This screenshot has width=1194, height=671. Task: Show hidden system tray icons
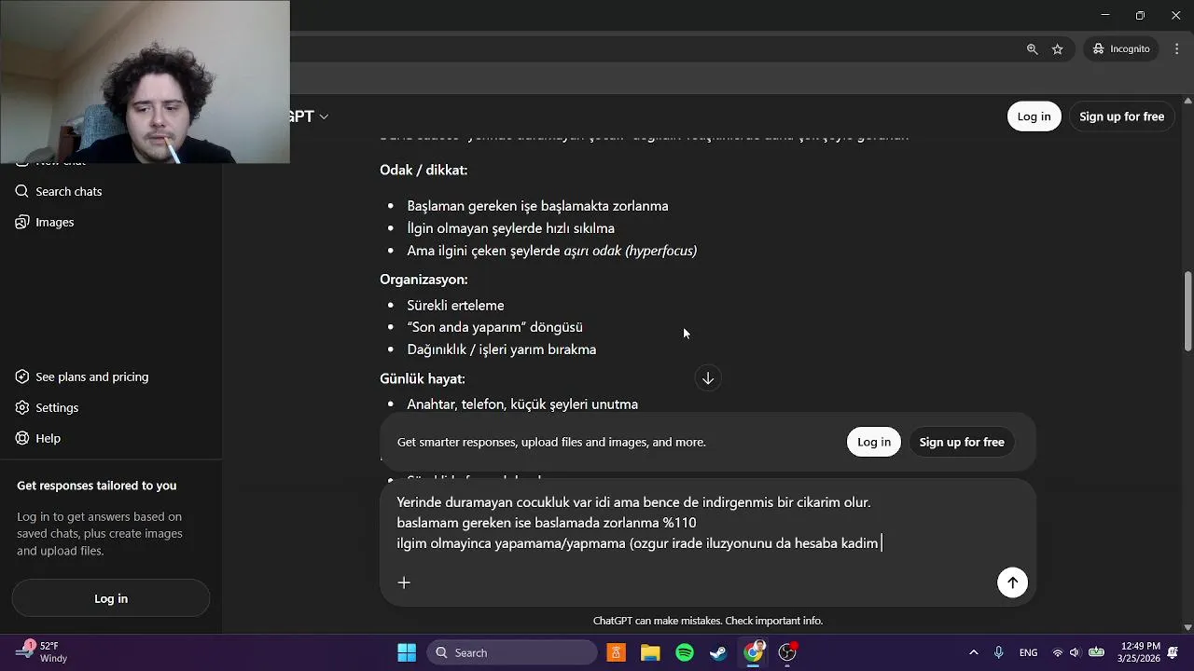973,652
